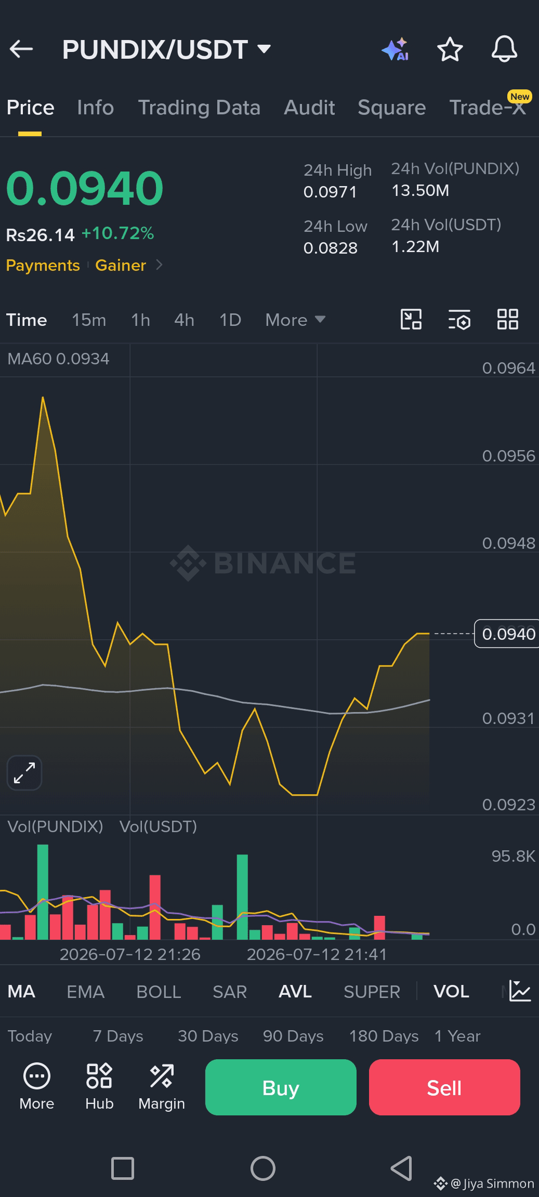Open the Trade-X tab
The image size is (539, 1197).
(488, 107)
